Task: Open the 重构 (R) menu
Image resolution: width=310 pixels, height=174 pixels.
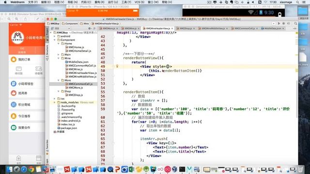Action: [x=99, y=2]
